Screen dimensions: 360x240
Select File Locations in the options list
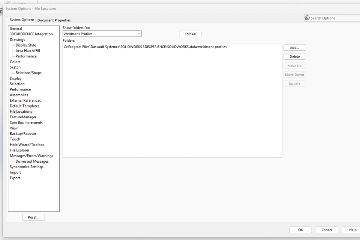21,112
